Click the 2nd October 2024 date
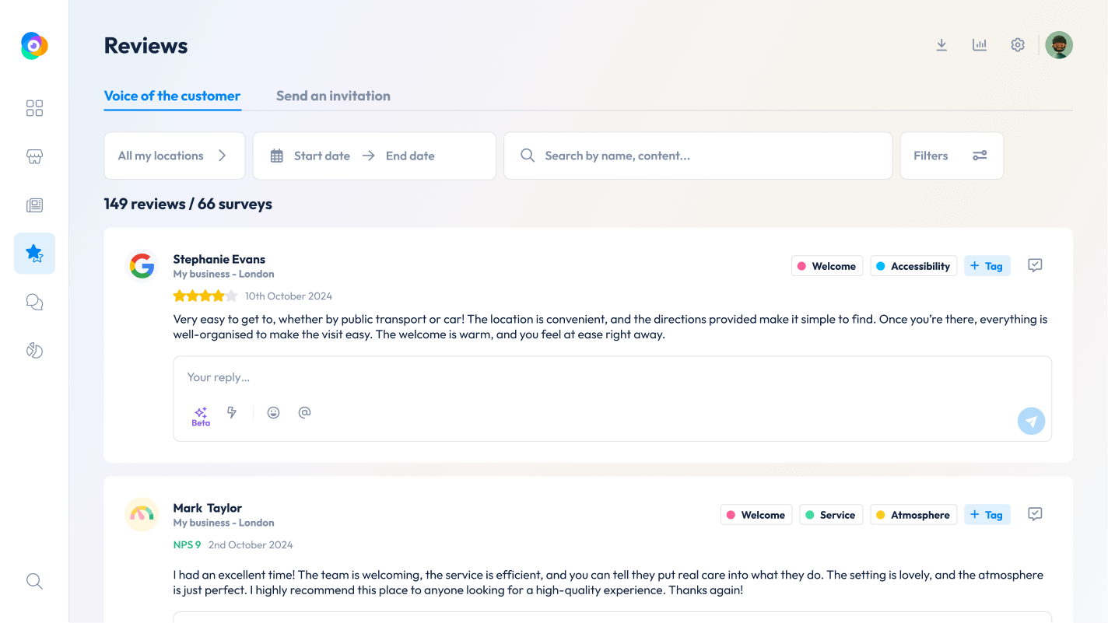 coord(251,544)
